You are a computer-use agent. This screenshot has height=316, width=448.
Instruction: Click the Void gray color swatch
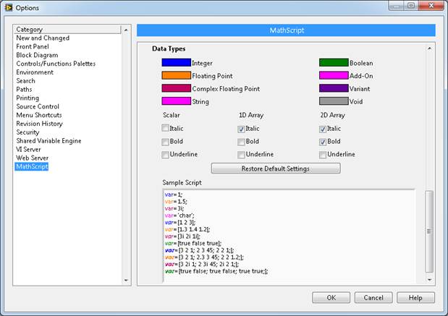(x=334, y=101)
